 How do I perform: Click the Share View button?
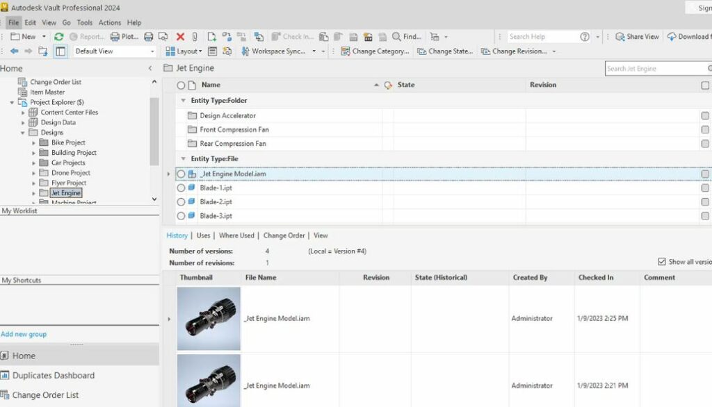click(637, 37)
